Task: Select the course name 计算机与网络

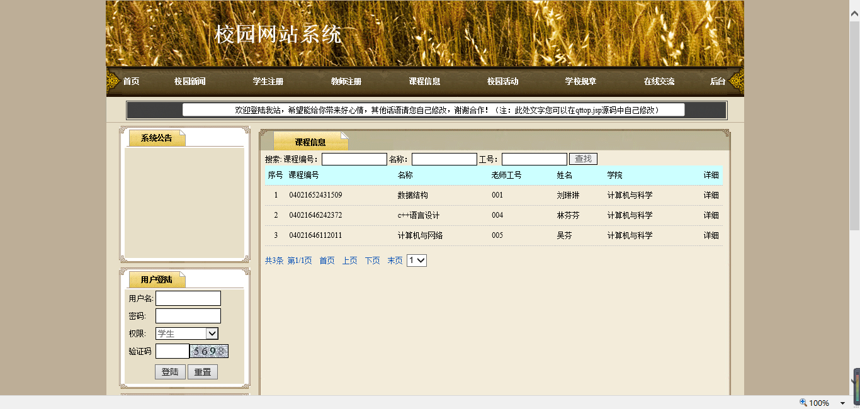Action: [420, 236]
